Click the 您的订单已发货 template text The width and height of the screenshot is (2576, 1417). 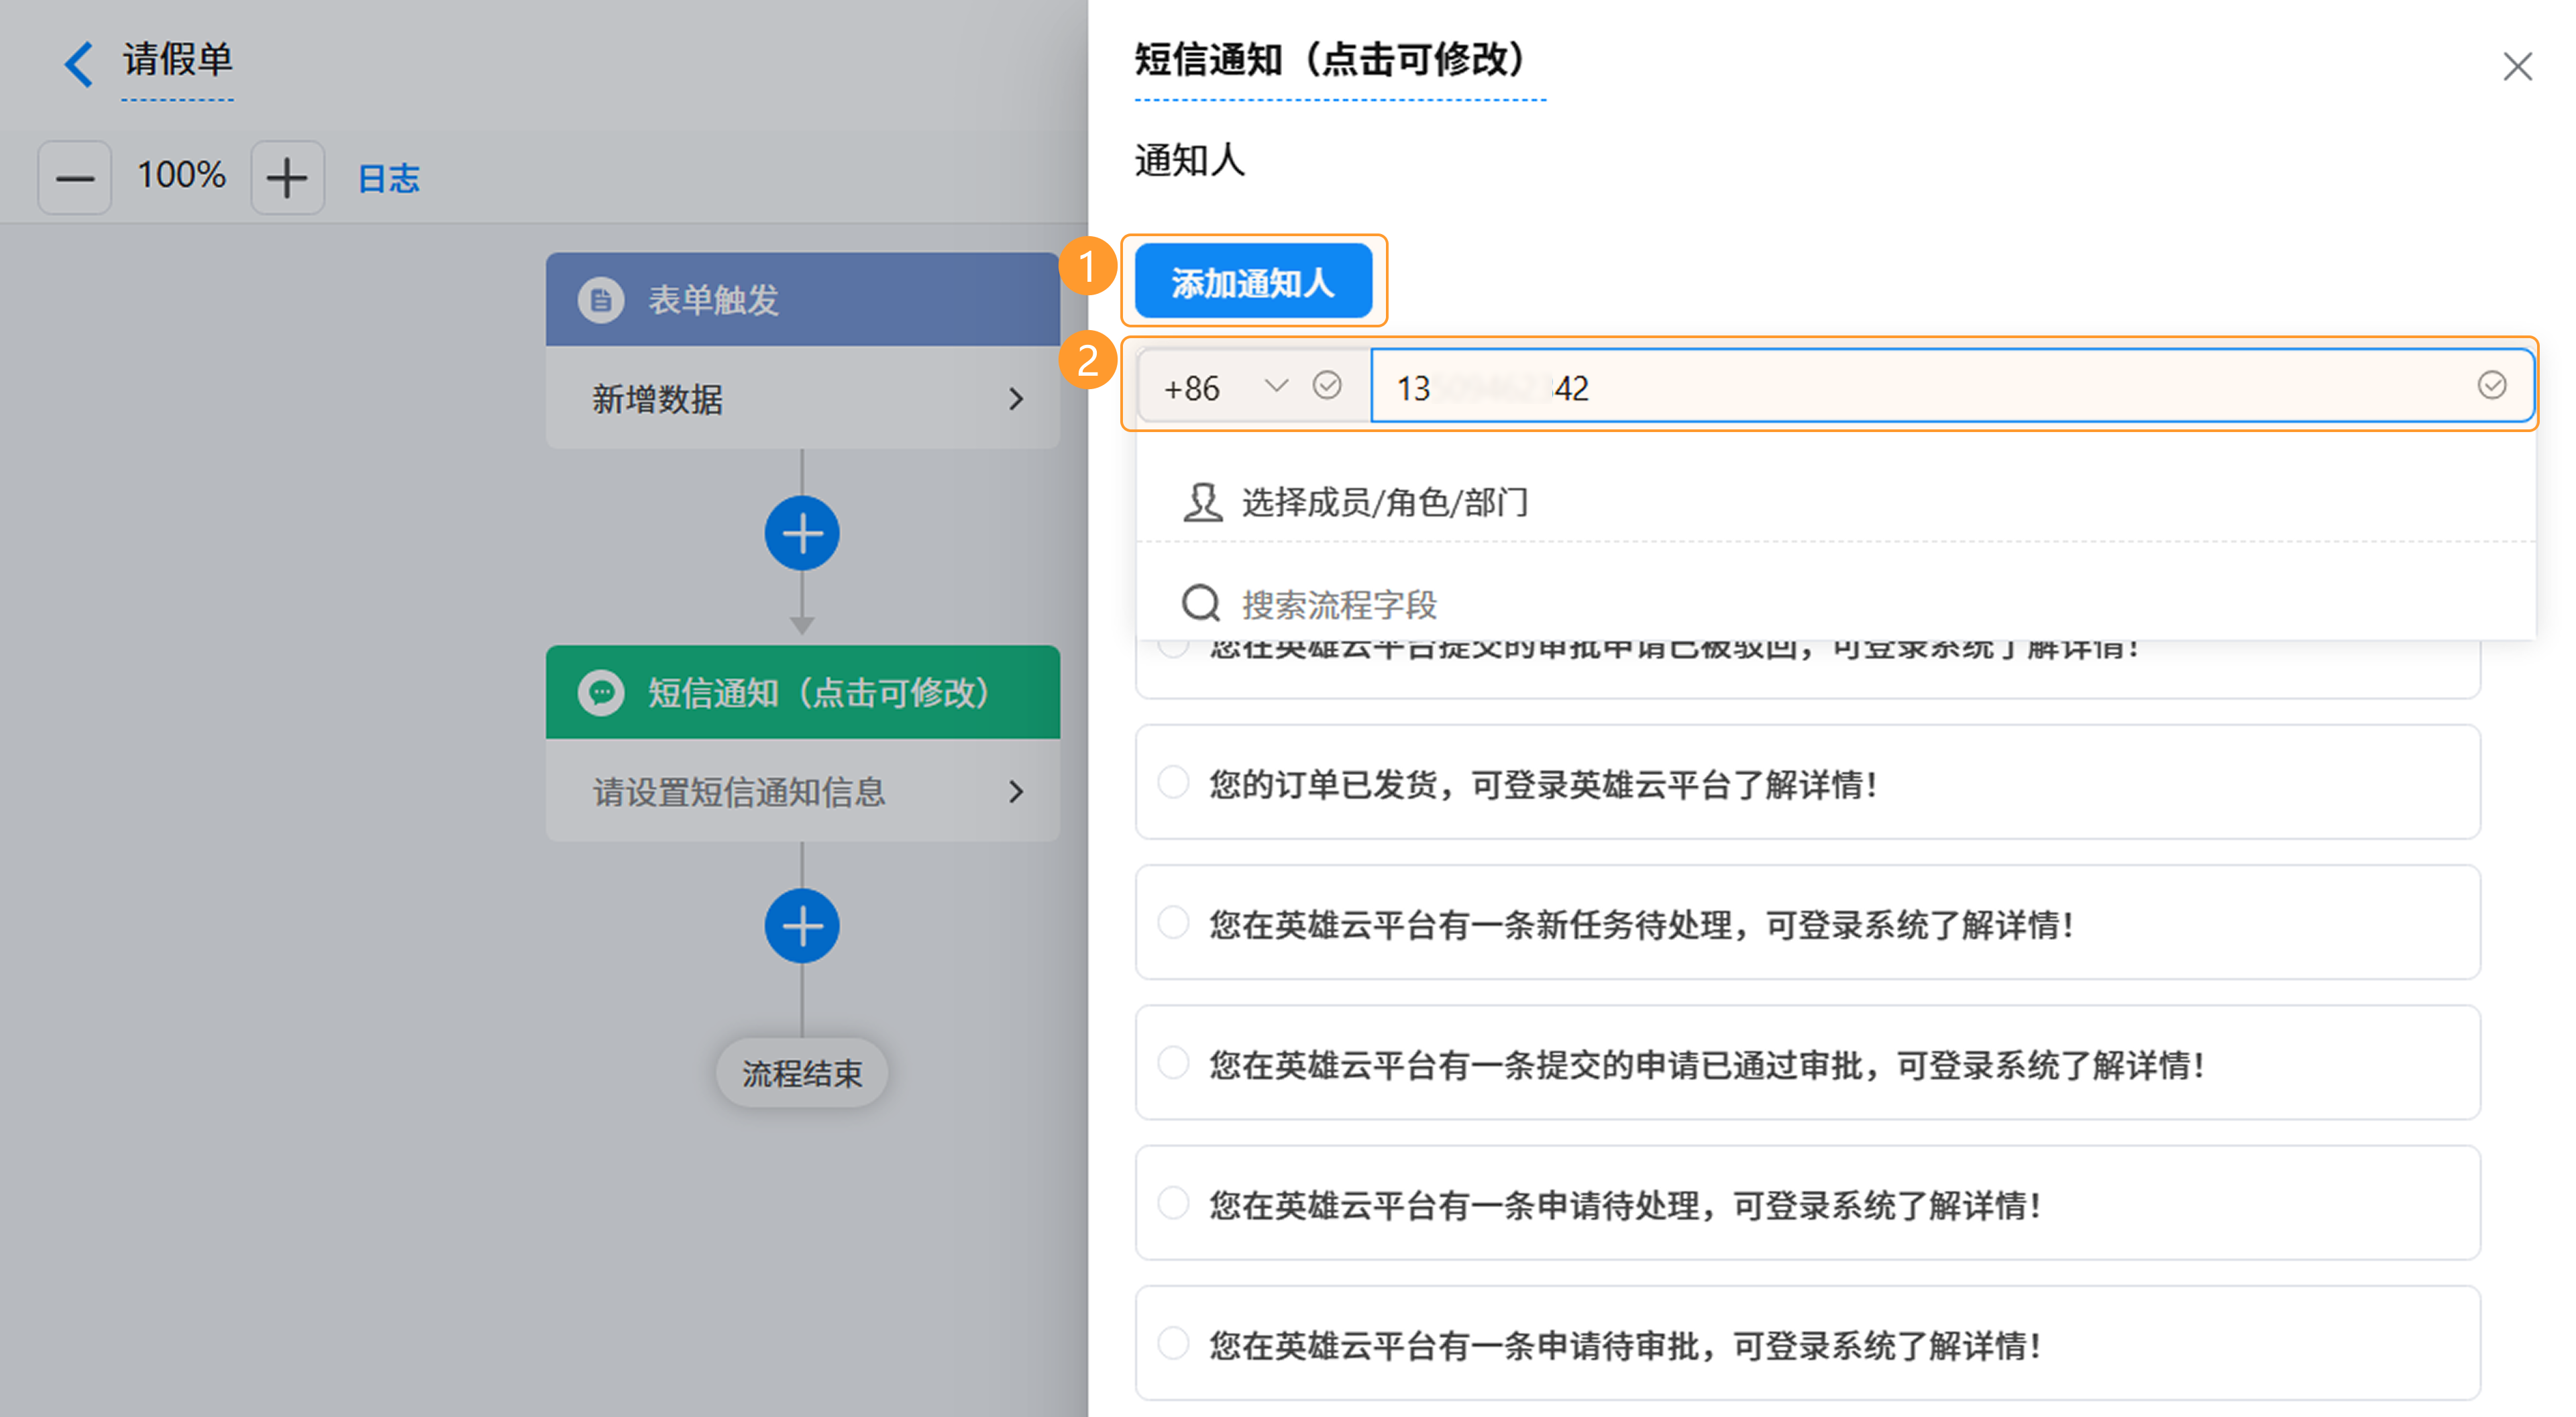tap(1543, 785)
